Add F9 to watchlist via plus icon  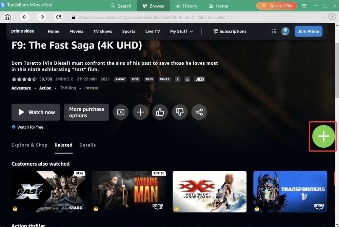[x=140, y=112]
